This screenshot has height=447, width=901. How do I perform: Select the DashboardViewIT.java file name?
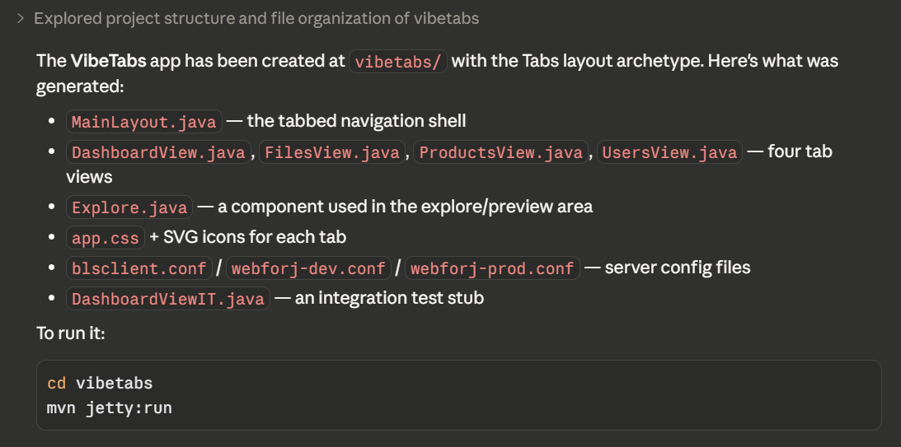tap(168, 298)
